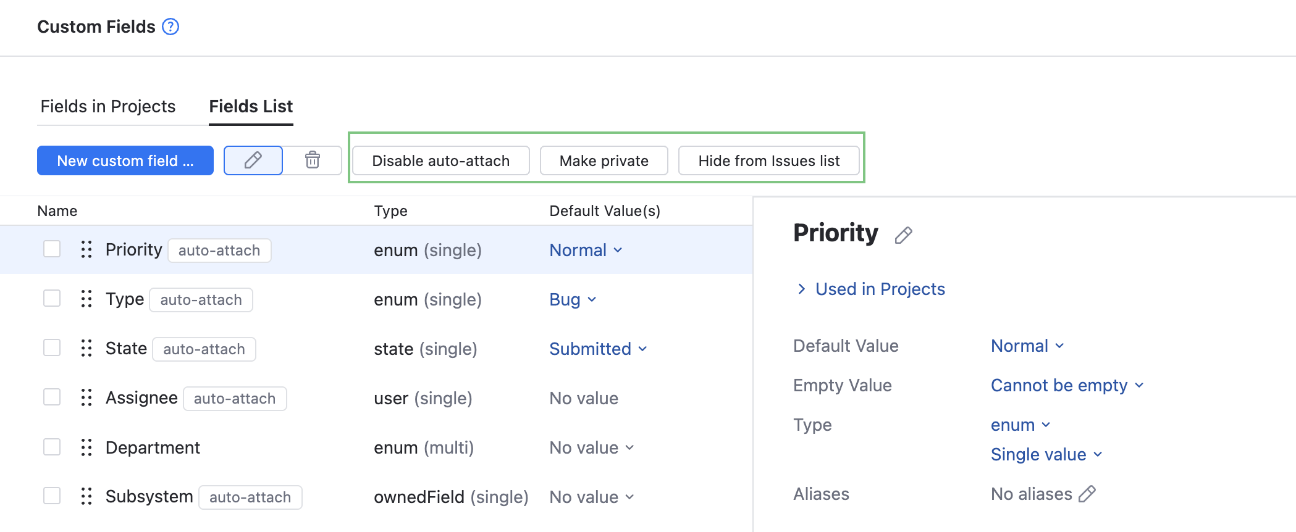Grab the drag handle for Priority row
Screen dimensions: 1296x532
(86, 249)
